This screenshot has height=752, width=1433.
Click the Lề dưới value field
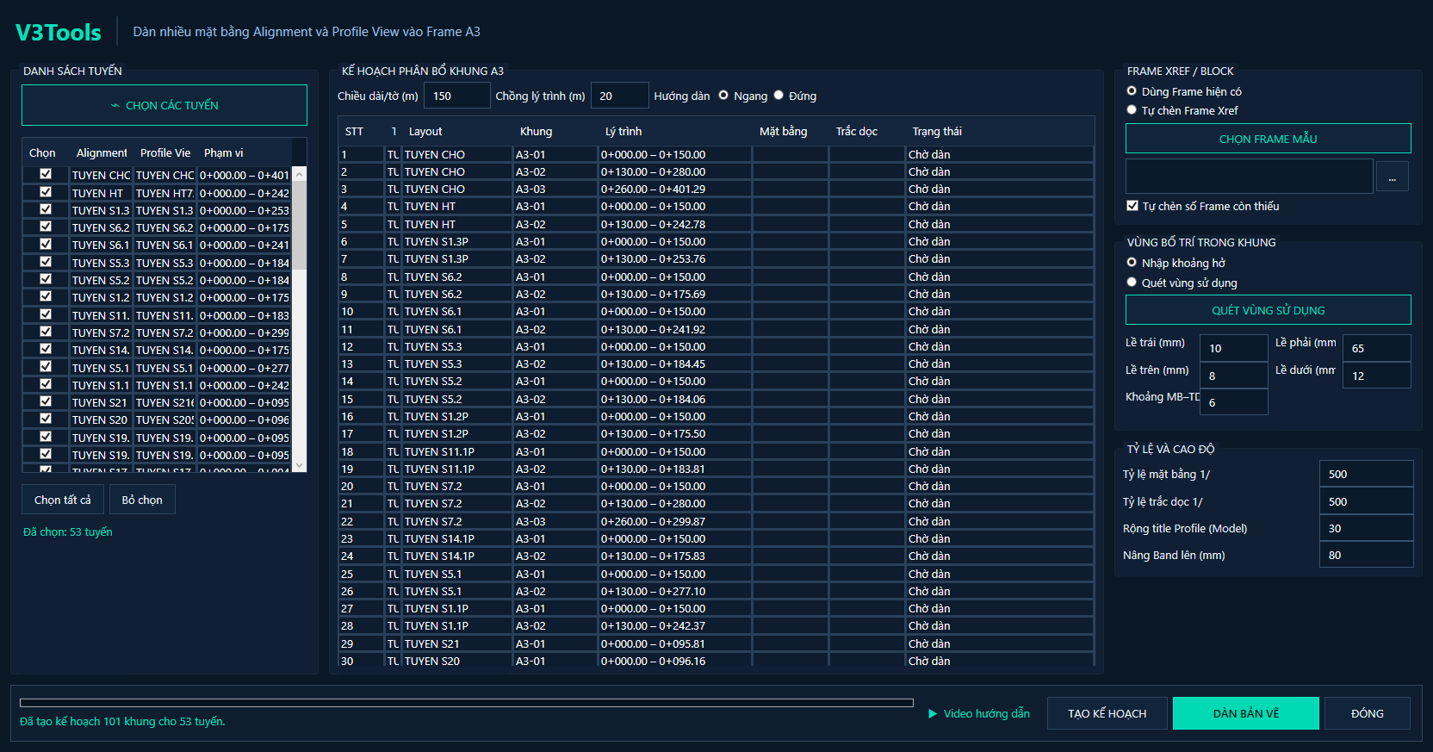point(1377,376)
